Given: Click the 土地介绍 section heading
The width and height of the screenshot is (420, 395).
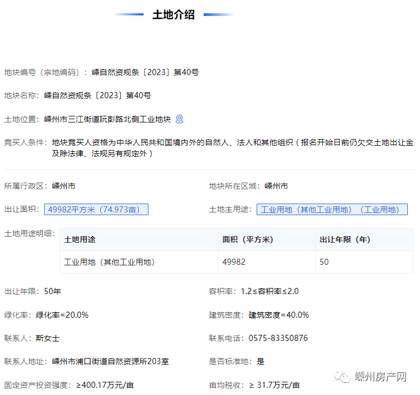Looking at the screenshot, I should pos(173,15).
